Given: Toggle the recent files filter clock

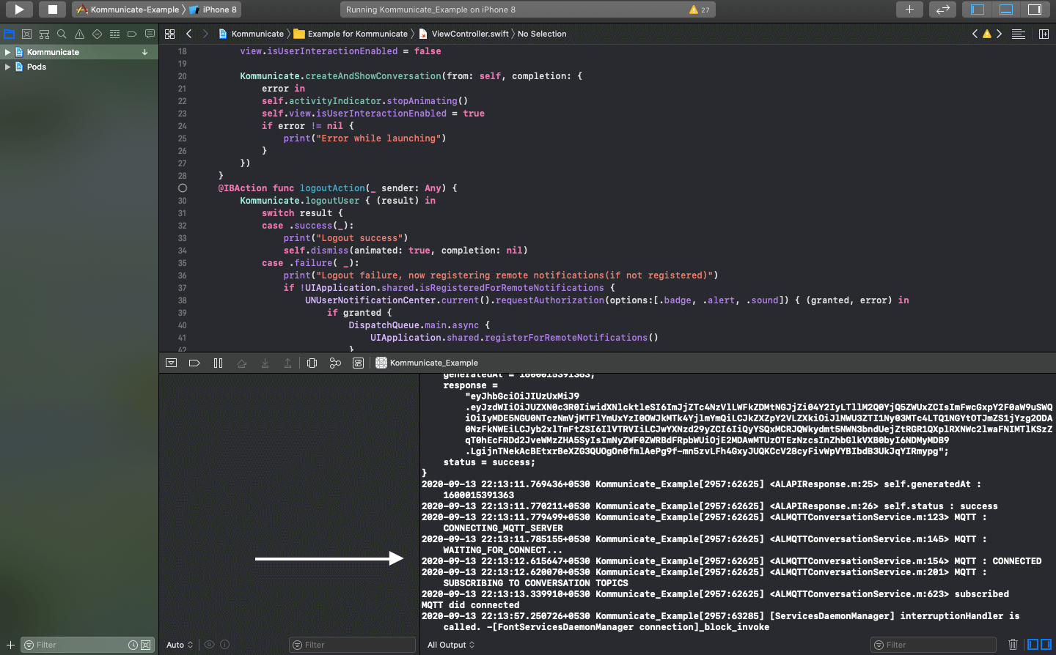Looking at the screenshot, I should [133, 645].
